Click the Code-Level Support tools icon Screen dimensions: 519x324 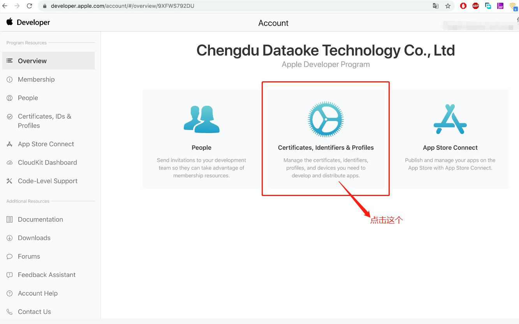10,181
